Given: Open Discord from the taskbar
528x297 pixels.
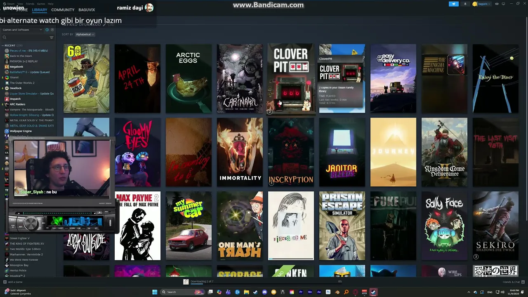Looking at the screenshot, I should 264,292.
